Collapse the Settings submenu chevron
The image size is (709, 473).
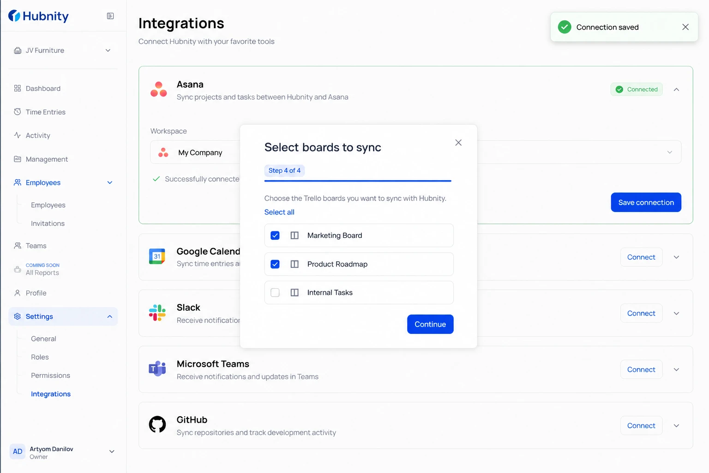click(110, 316)
